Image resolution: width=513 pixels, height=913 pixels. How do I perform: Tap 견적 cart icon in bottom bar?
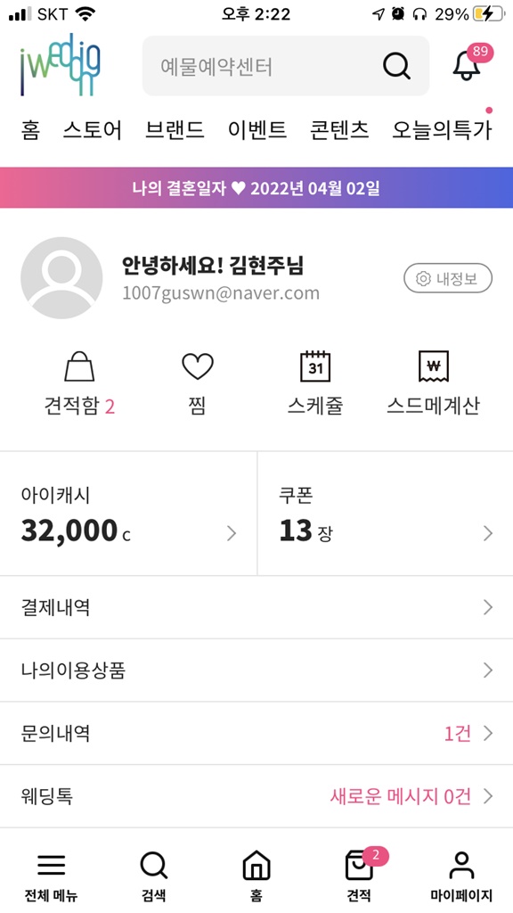pyautogui.click(x=359, y=866)
